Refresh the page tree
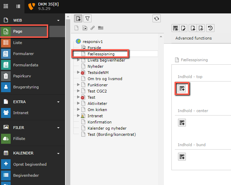 157,19
